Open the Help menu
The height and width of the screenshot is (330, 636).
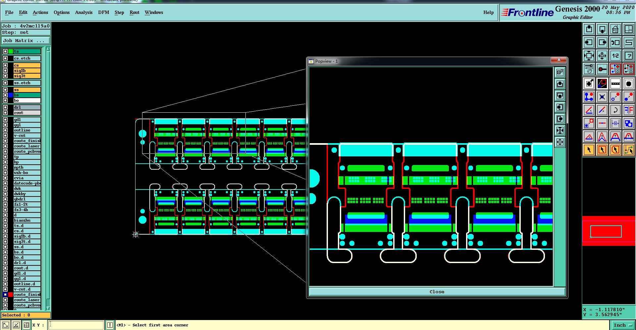coord(488,12)
